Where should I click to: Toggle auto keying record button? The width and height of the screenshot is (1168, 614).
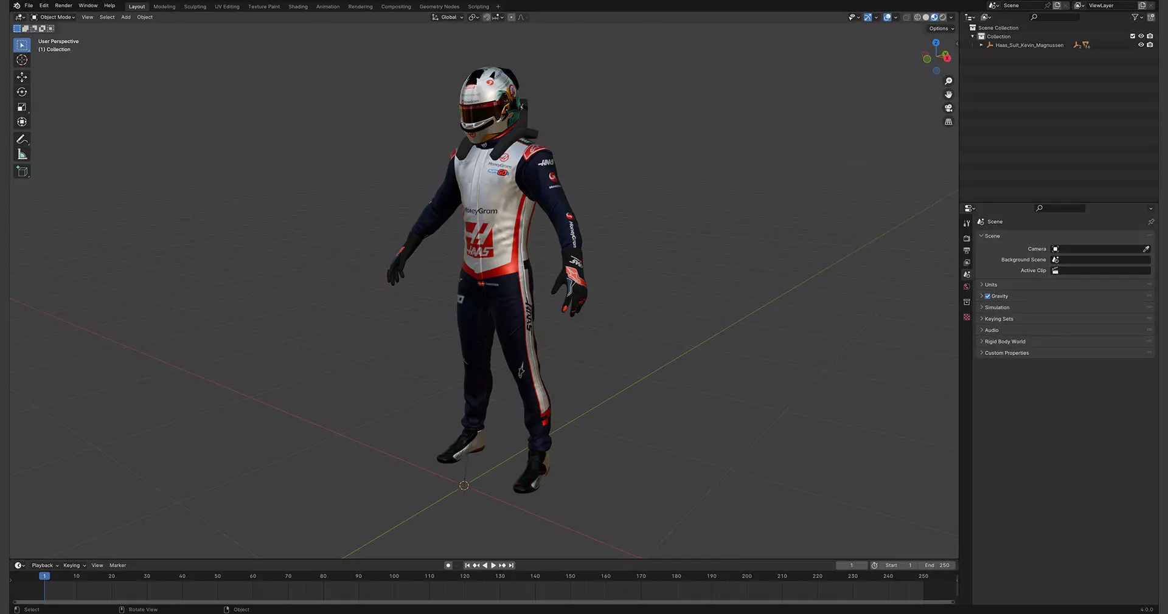click(448, 565)
